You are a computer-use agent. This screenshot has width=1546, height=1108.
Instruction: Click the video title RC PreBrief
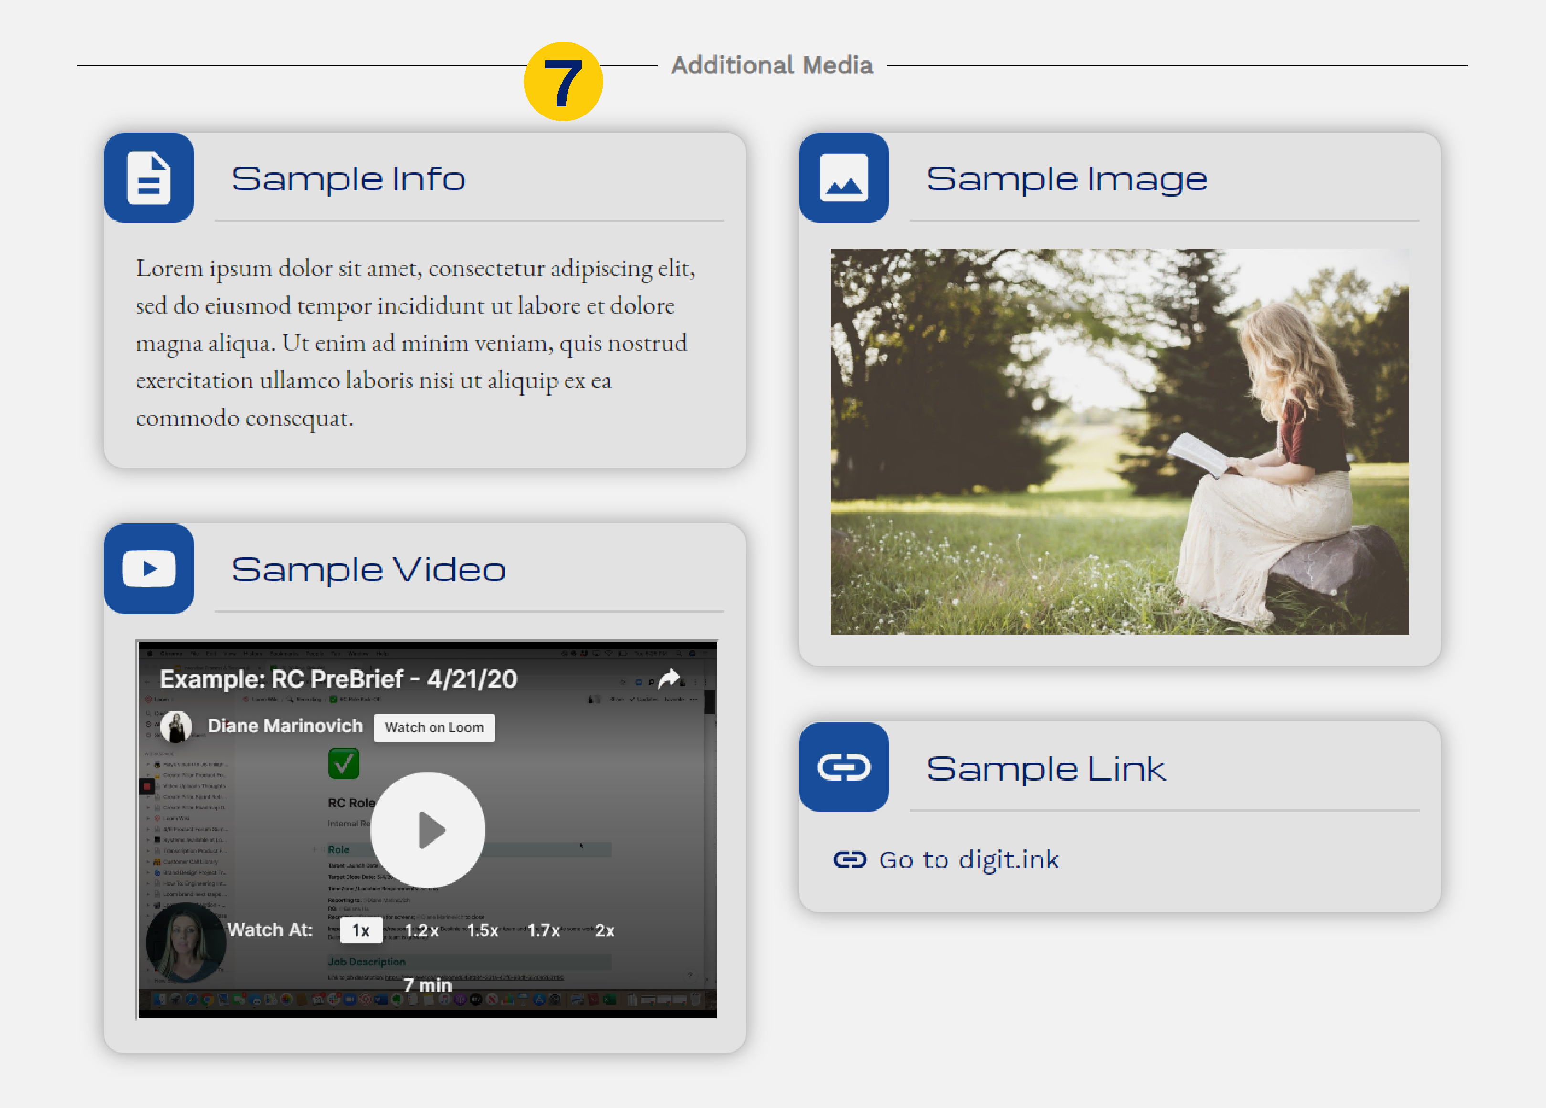(338, 679)
